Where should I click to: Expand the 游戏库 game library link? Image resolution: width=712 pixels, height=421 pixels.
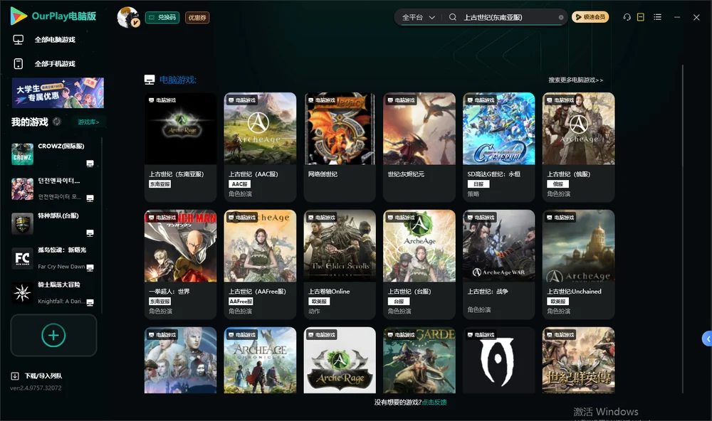(x=88, y=122)
